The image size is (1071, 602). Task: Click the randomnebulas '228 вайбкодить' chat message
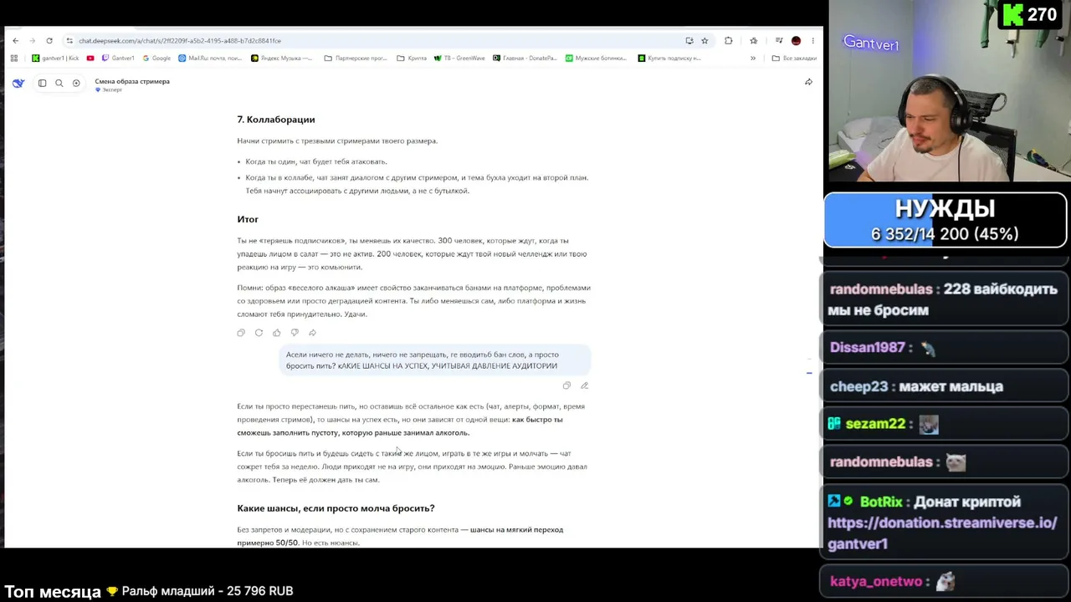tap(944, 299)
